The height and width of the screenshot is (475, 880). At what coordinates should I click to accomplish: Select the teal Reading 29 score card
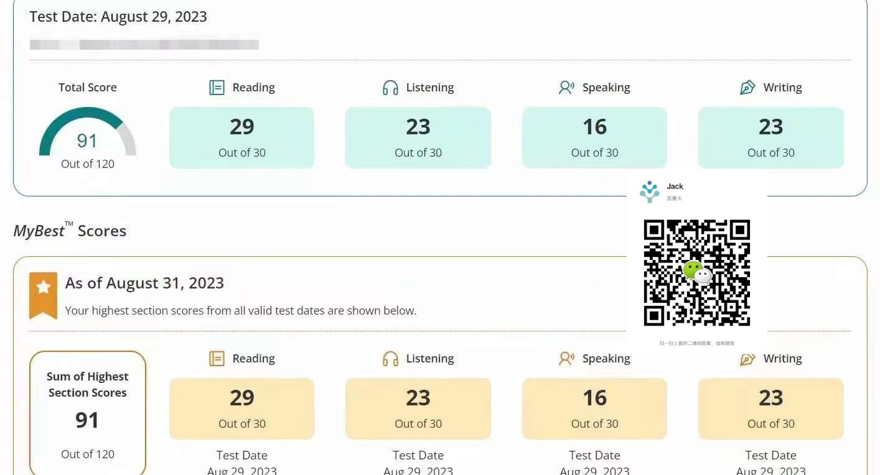tap(241, 137)
